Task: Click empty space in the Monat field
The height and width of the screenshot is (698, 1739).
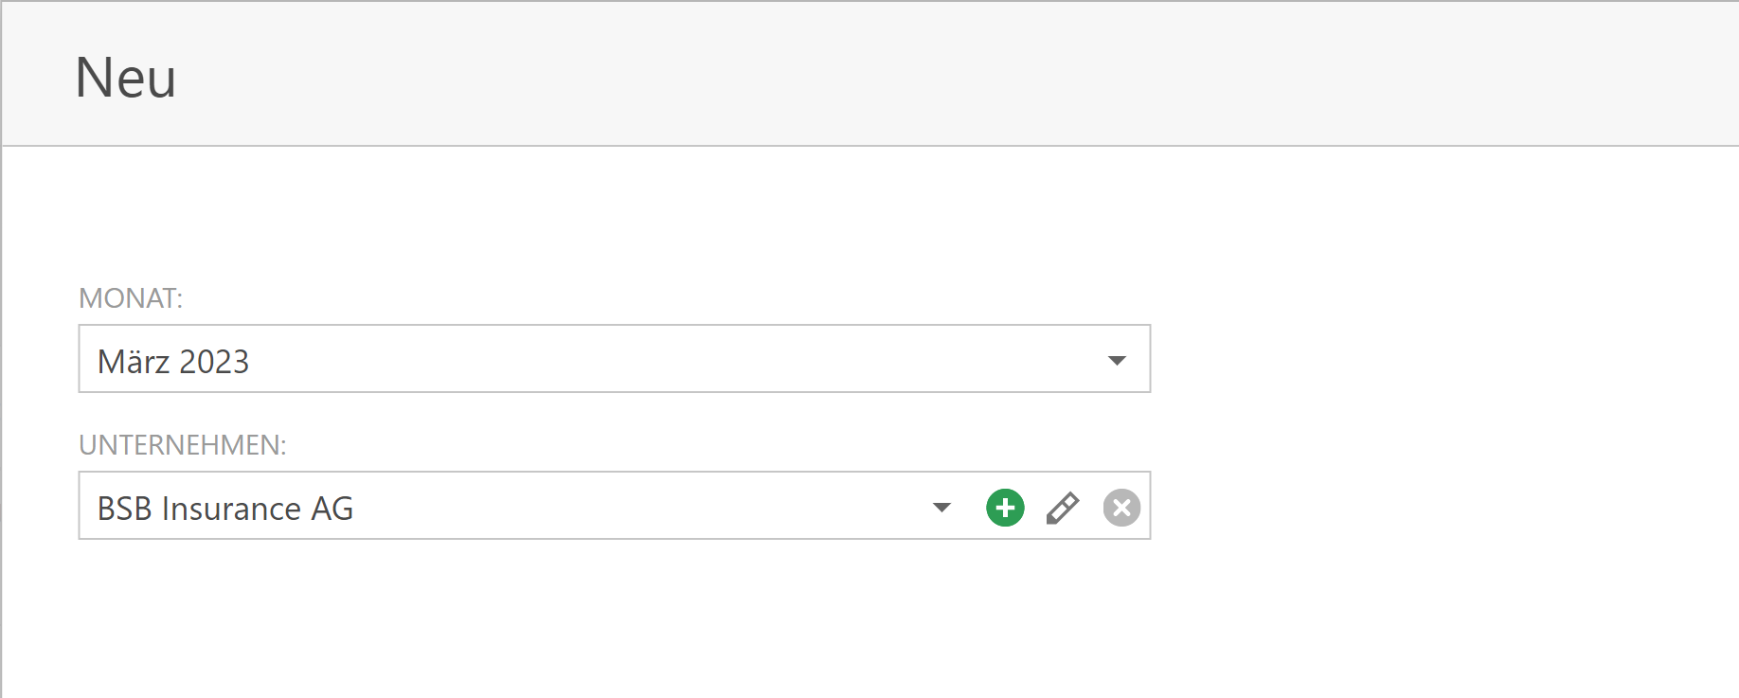Action: (x=663, y=360)
